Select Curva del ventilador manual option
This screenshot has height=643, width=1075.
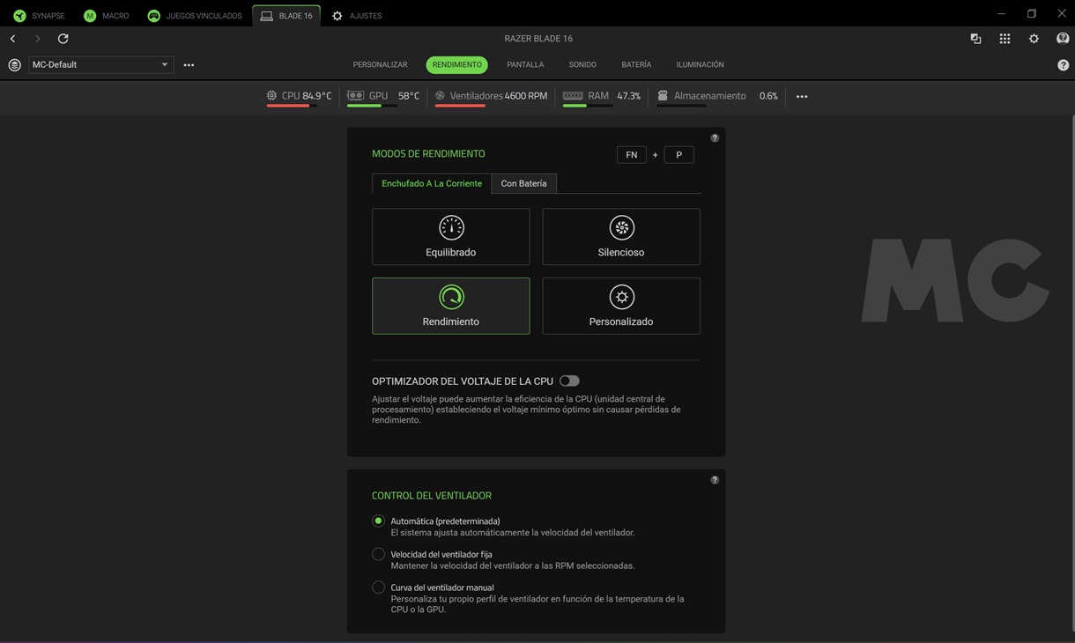coord(378,588)
